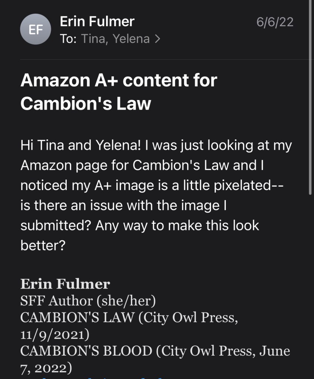
Task: Tap bold Erin Fulmer signature name
Action: (65, 284)
